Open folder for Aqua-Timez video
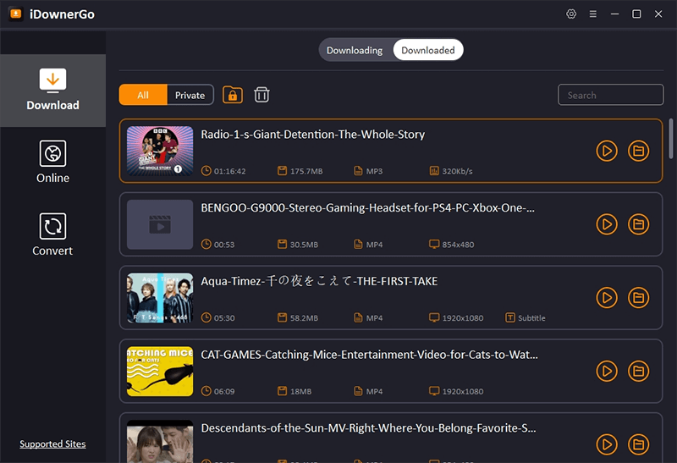This screenshot has height=463, width=677. coord(638,297)
